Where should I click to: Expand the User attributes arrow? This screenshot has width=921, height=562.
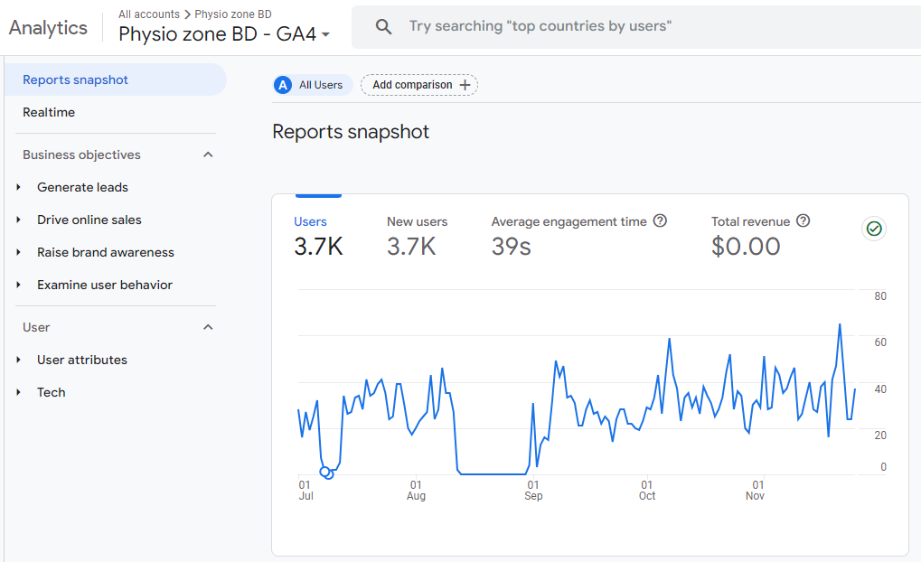pos(19,360)
